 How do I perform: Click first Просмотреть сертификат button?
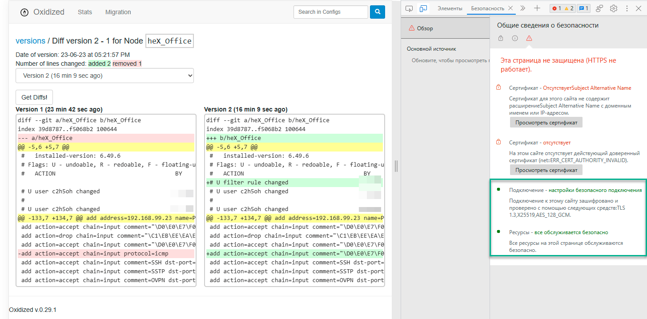(x=546, y=122)
